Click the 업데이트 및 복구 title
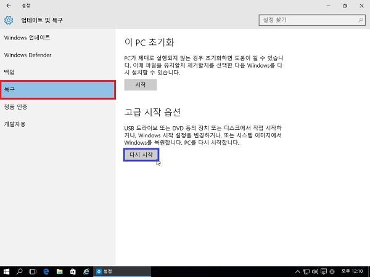This screenshot has height=277, width=370. click(42, 20)
